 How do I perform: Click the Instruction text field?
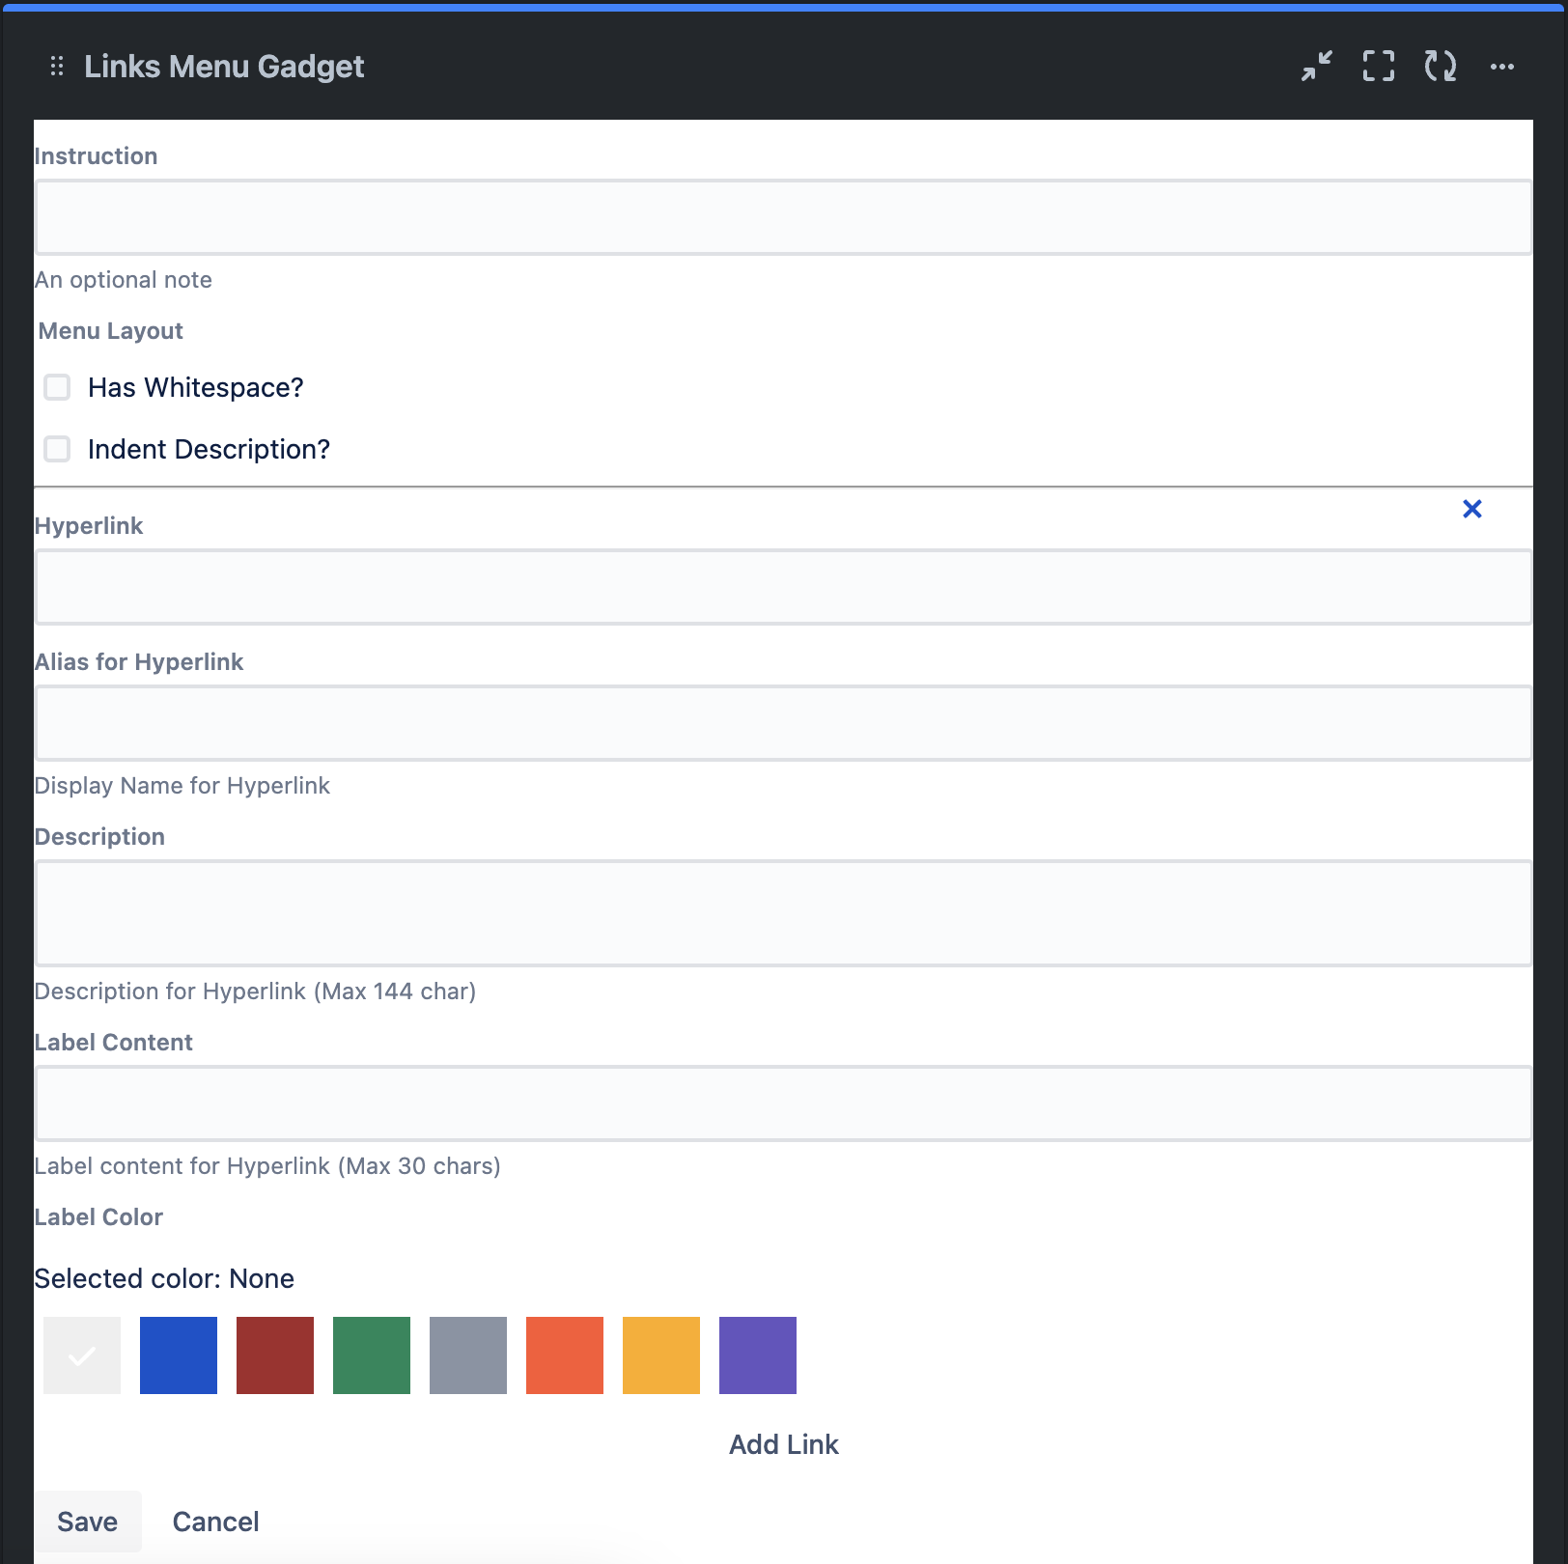[783, 217]
